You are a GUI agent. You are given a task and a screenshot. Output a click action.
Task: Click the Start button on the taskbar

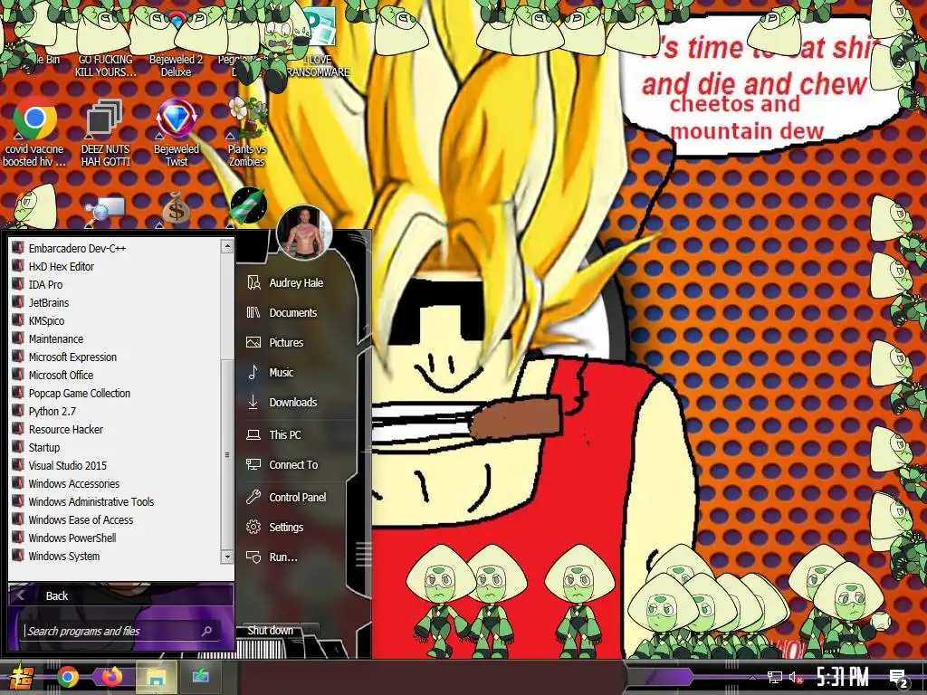[20, 677]
